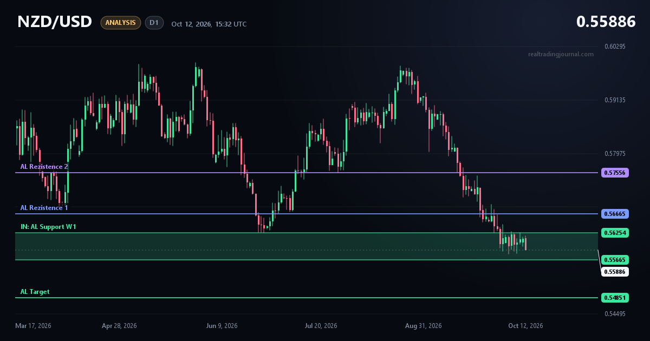The height and width of the screenshot is (341, 650).
Task: Click the 0.59135 price axis label
Action: coord(615,100)
